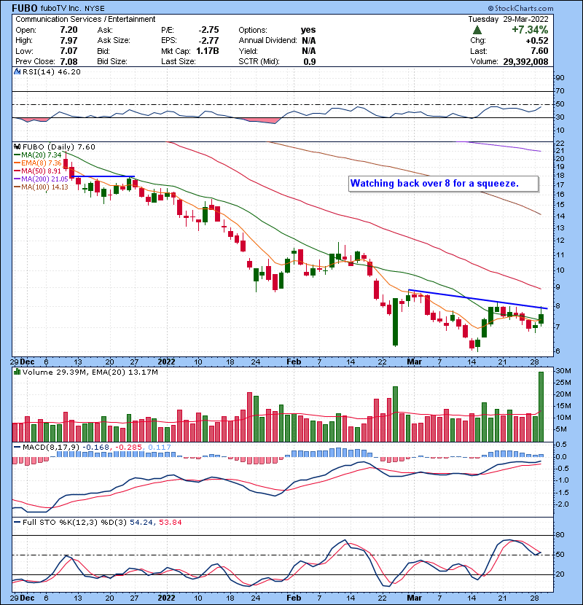Click the green up-triangle change indicator

pyautogui.click(x=477, y=30)
